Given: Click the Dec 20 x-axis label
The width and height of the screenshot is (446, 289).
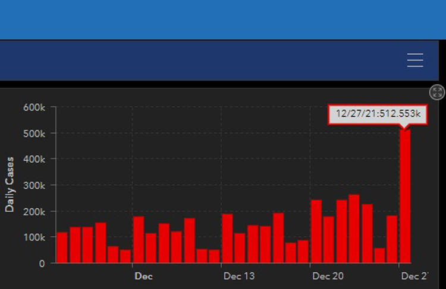Looking at the screenshot, I should pyautogui.click(x=328, y=276).
